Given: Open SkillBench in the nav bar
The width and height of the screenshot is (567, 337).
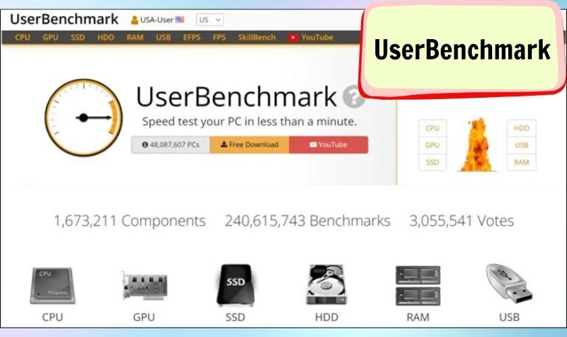Looking at the screenshot, I should click(x=256, y=37).
